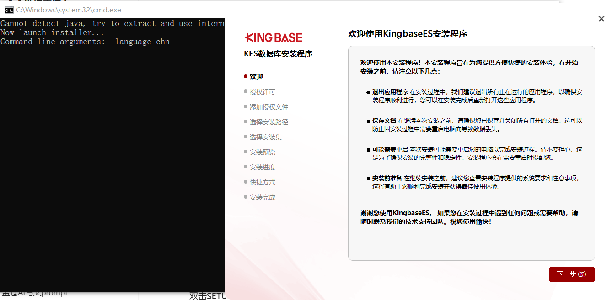Click the cmd window title C:\Windows\system32\cmd.exe
Screen dimensions: 612x300
click(69, 10)
